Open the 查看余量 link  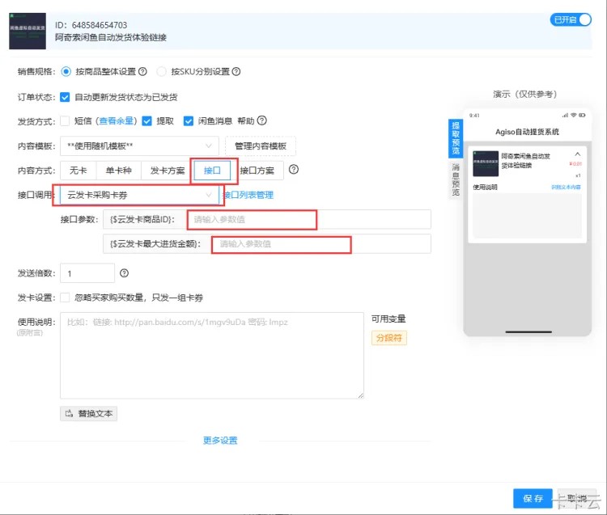tap(116, 121)
